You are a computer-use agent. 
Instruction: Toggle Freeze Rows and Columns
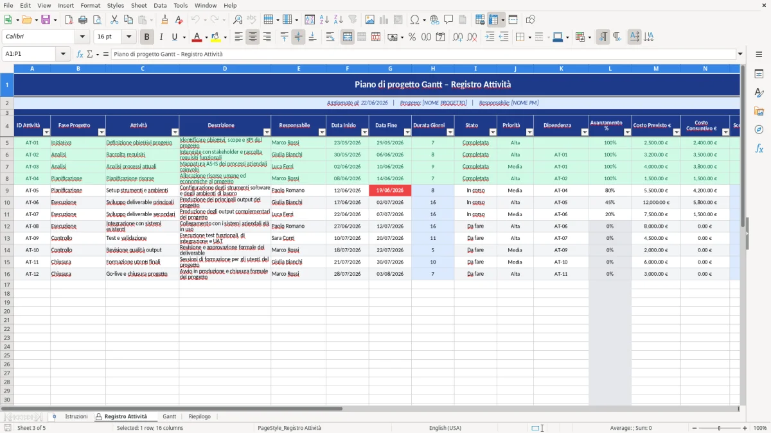pos(493,20)
